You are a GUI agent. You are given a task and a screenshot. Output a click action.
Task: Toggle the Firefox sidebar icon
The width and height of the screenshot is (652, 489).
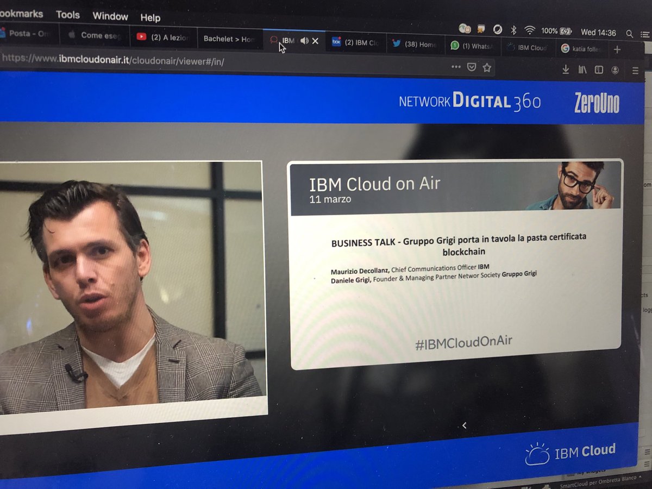click(598, 70)
